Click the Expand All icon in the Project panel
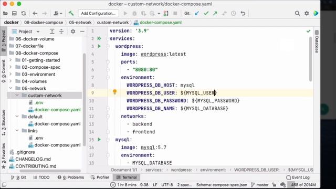The height and width of the screenshot is (189, 336). tap(52, 31)
